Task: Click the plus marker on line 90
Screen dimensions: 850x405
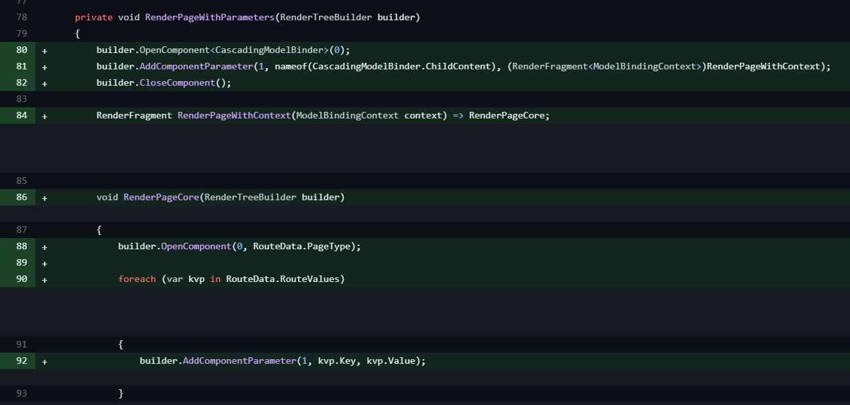Action: (45, 279)
